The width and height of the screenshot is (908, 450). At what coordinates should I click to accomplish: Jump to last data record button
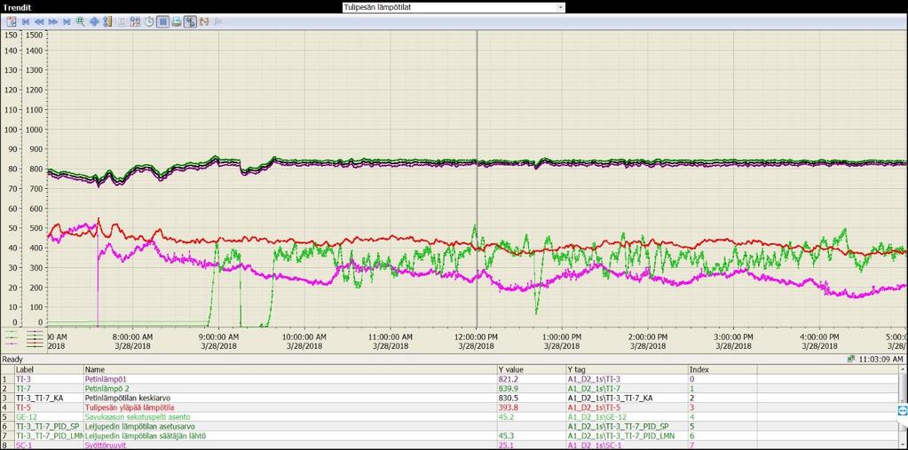point(67,21)
